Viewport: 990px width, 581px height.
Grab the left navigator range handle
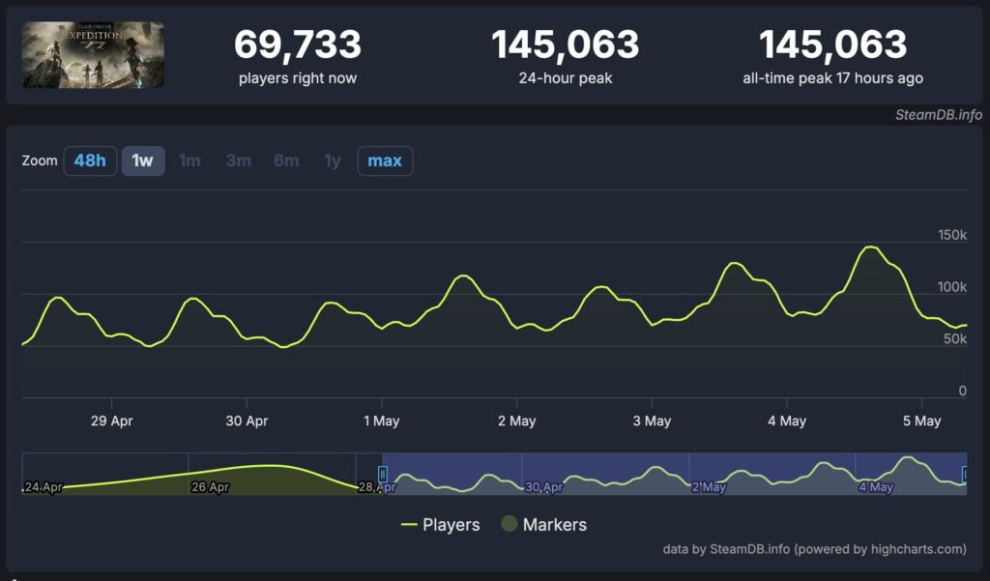pos(383,474)
